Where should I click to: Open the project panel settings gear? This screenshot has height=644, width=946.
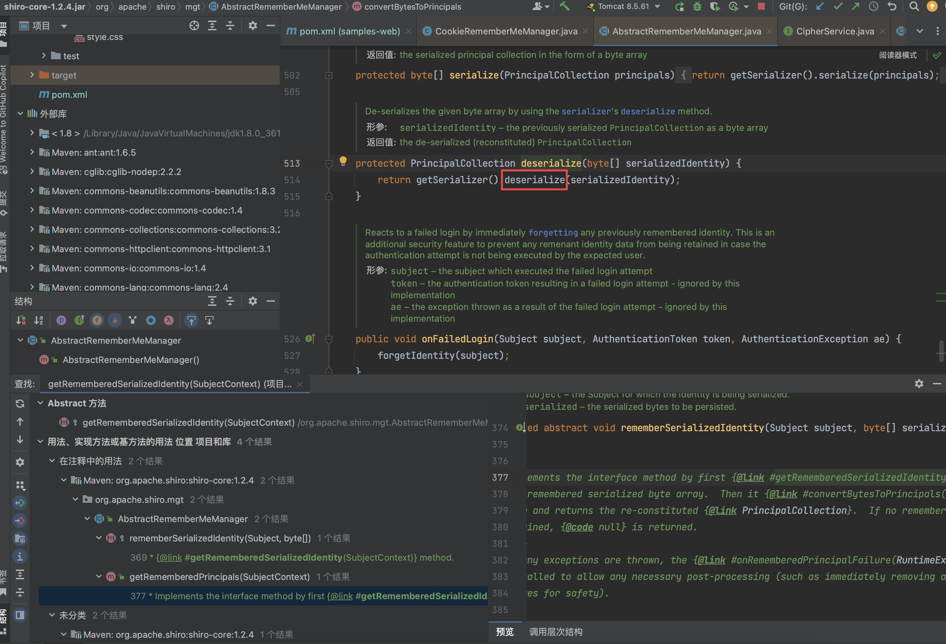tap(253, 25)
